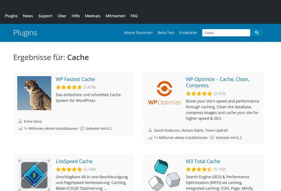Open the W3 Total Cache title link
The width and height of the screenshot is (281, 191).
tap(203, 161)
